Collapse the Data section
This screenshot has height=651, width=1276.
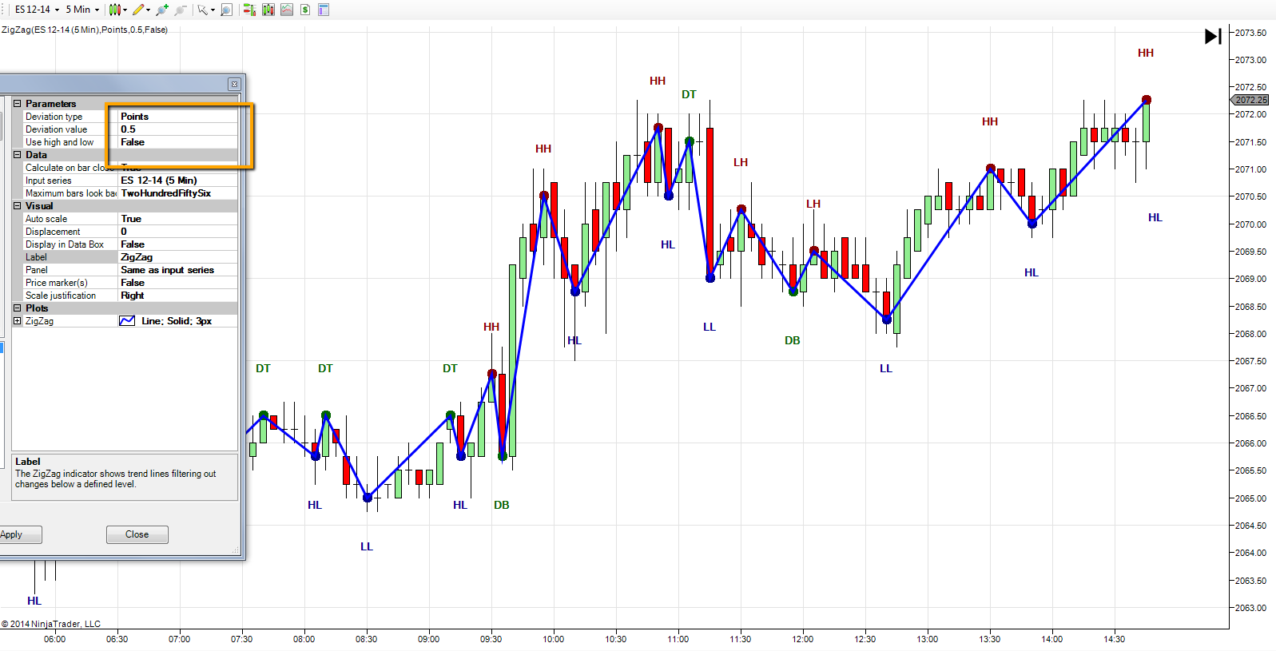pyautogui.click(x=18, y=155)
